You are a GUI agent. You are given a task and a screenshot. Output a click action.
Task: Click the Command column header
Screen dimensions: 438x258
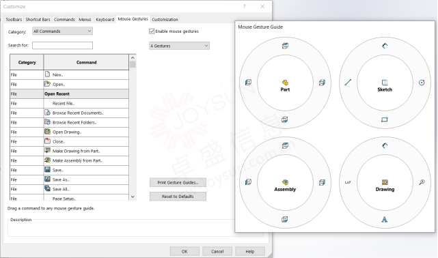(86, 62)
